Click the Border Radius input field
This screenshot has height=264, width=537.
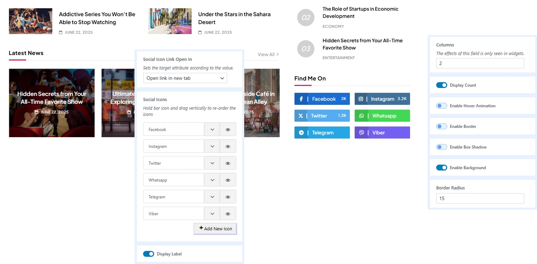pyautogui.click(x=480, y=198)
